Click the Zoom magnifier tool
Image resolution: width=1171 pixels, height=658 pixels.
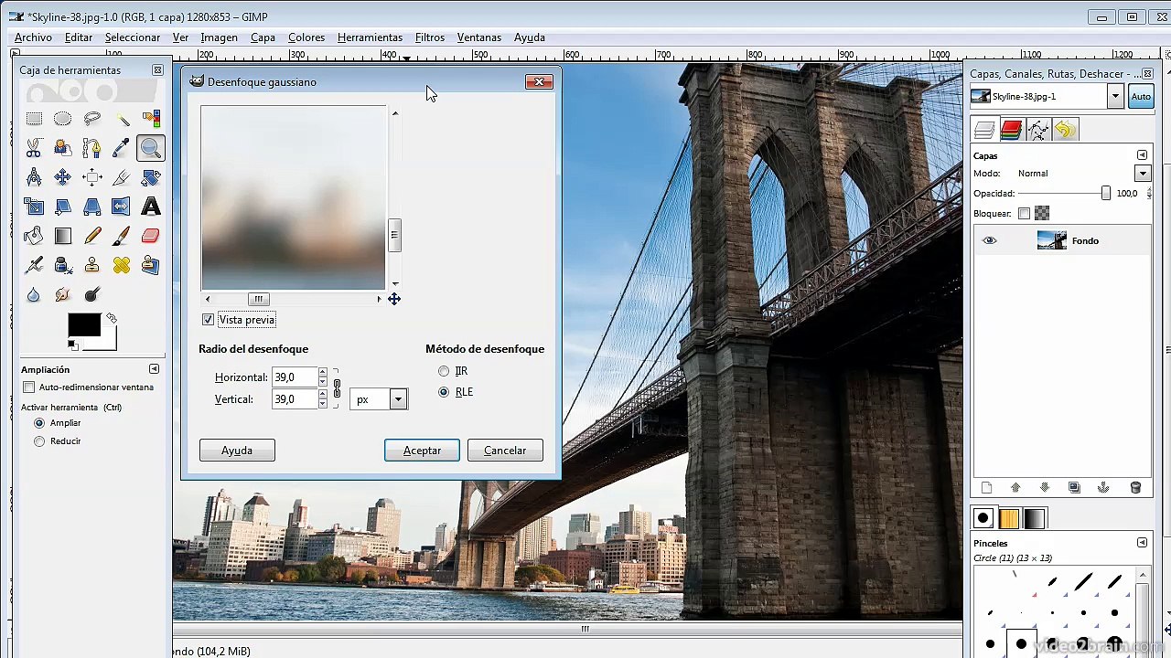point(150,148)
